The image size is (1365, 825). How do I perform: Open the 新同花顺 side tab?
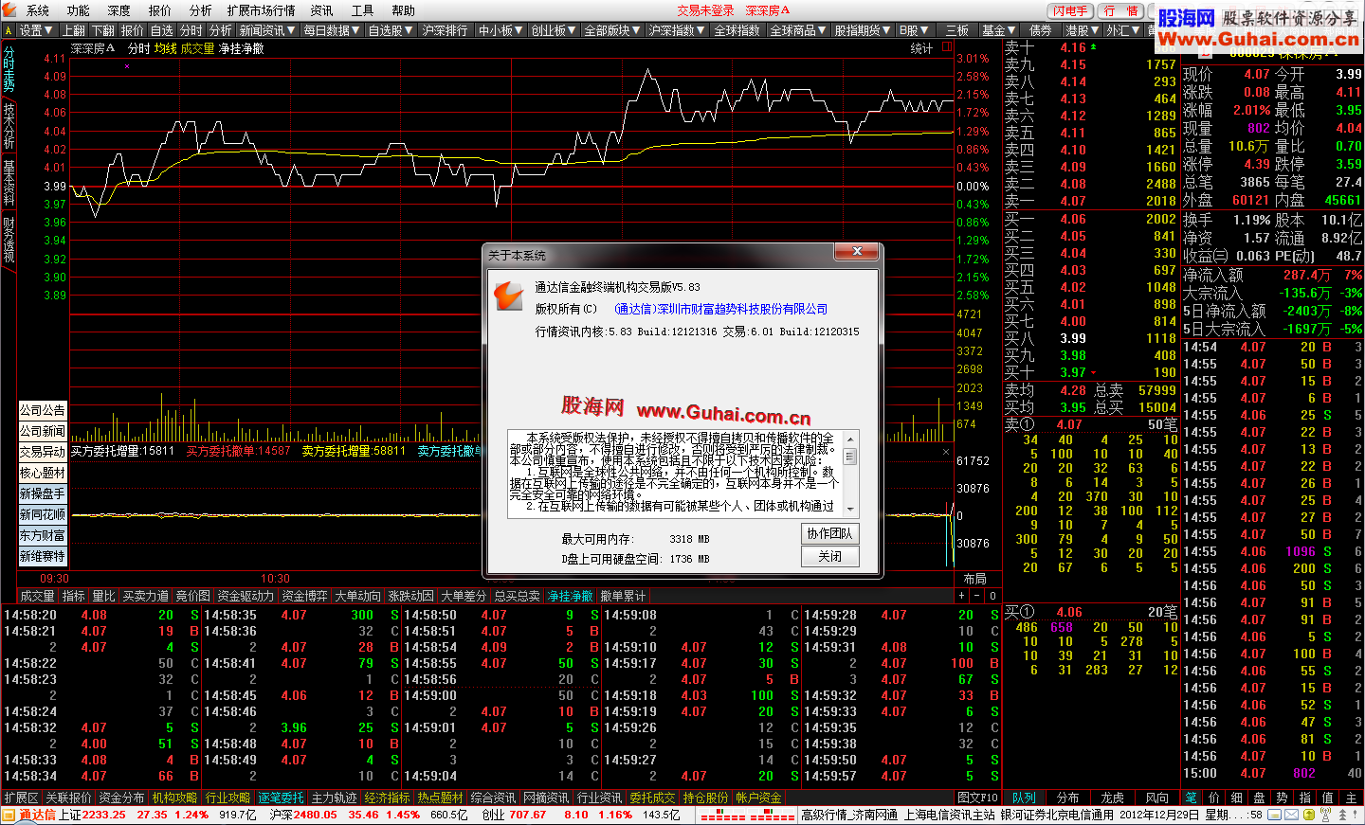[x=43, y=514]
